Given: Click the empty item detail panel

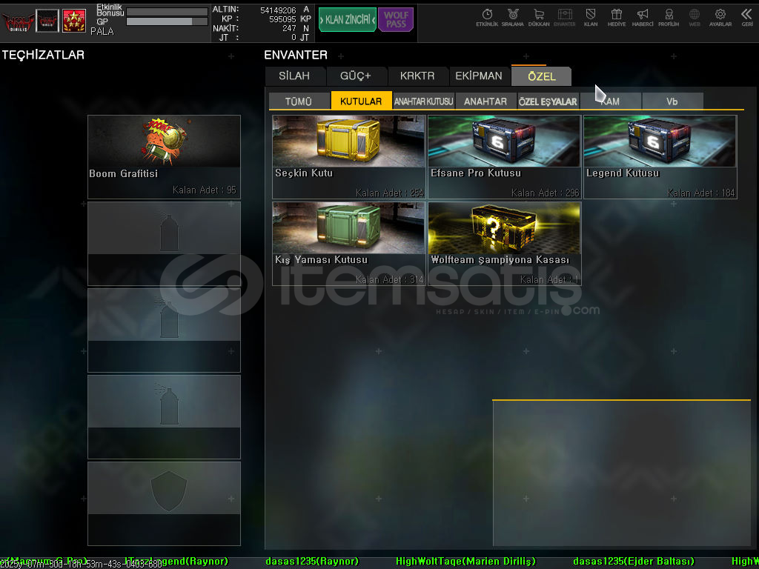Looking at the screenshot, I should click(622, 473).
